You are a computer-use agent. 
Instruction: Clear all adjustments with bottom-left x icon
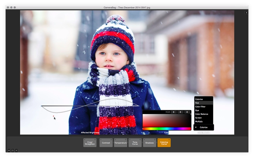tap(16, 150)
